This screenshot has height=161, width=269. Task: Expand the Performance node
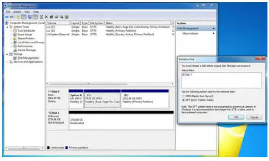point(11,46)
